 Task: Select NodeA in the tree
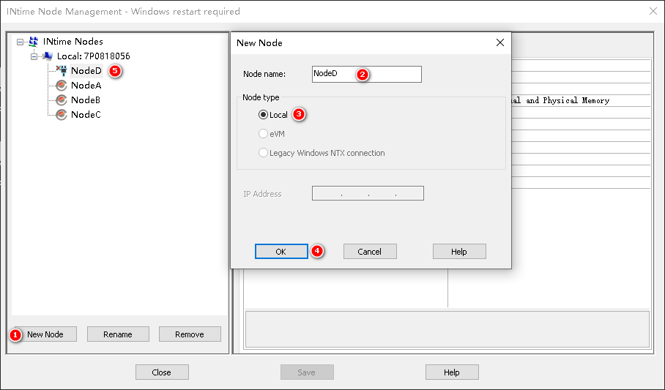86,86
